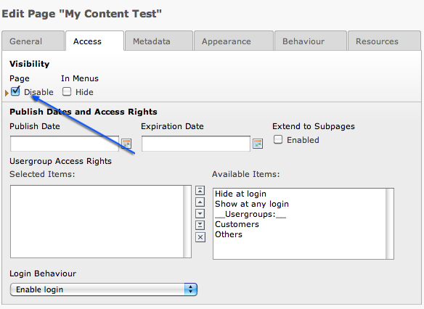Image resolution: width=424 pixels, height=309 pixels.
Task: Move selected item down one position
Action: [200, 214]
